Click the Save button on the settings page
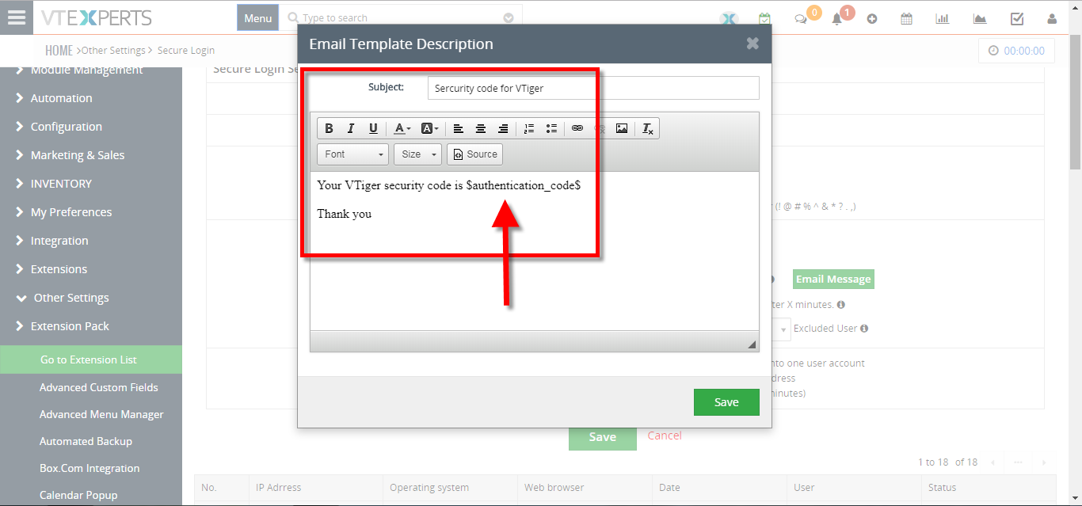 (603, 436)
